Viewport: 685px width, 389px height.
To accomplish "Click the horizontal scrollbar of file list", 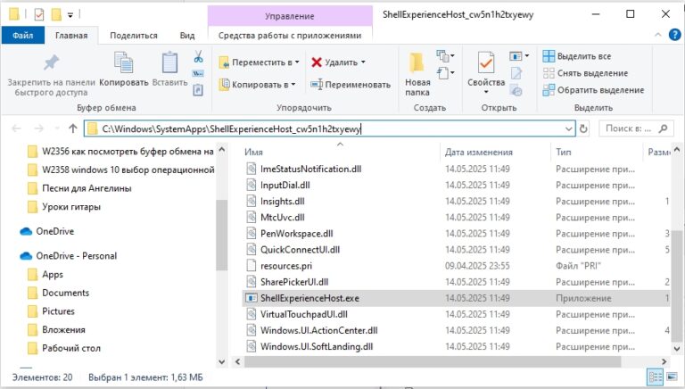I will 433,361.
